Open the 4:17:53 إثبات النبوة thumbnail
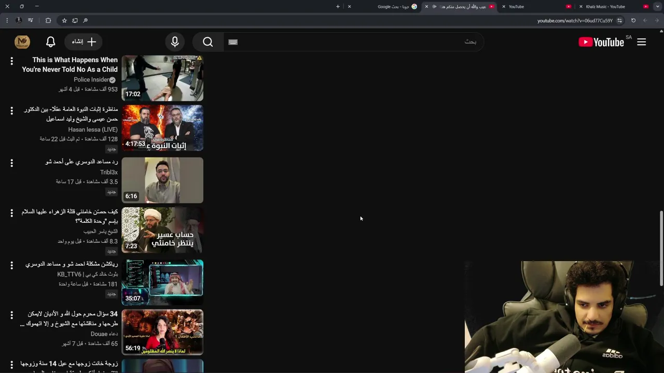664x373 pixels. point(162,128)
